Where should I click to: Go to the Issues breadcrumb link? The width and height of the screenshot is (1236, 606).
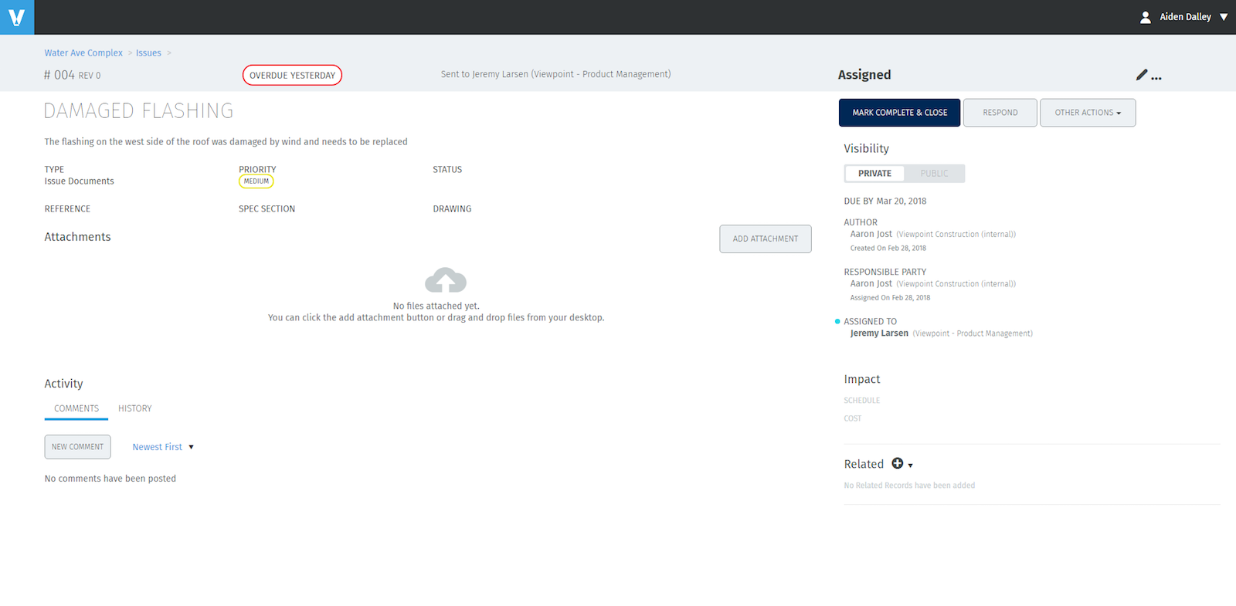pyautogui.click(x=148, y=53)
